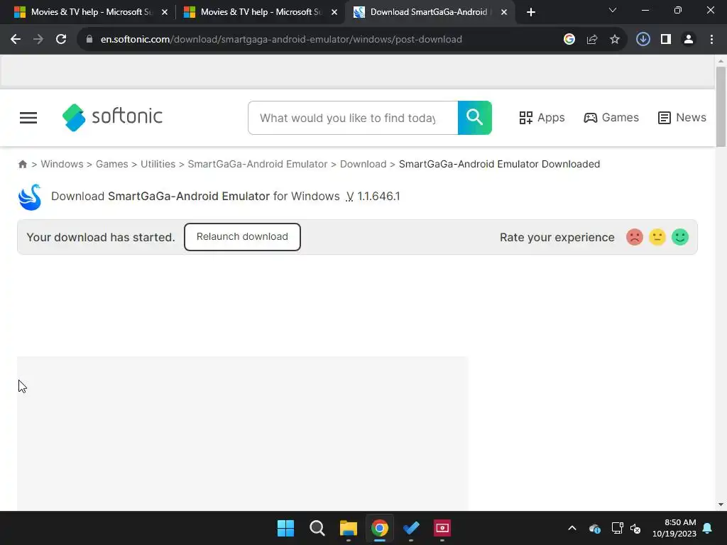Screen dimensions: 727x545
Task: Open the Games navigation menu
Action: click(611, 118)
